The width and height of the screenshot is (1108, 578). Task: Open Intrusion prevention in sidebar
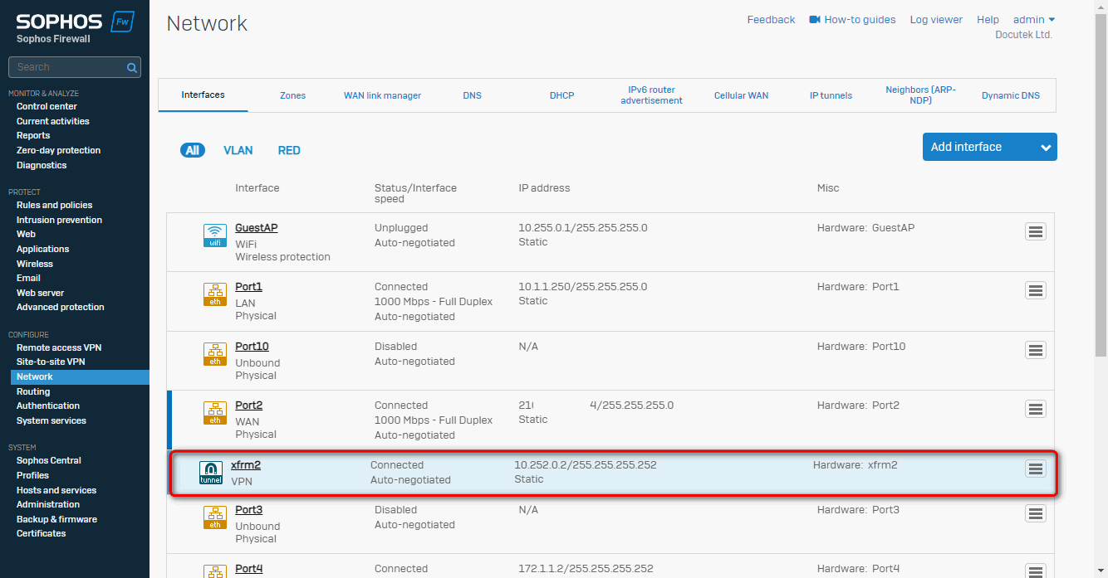pyautogui.click(x=59, y=220)
